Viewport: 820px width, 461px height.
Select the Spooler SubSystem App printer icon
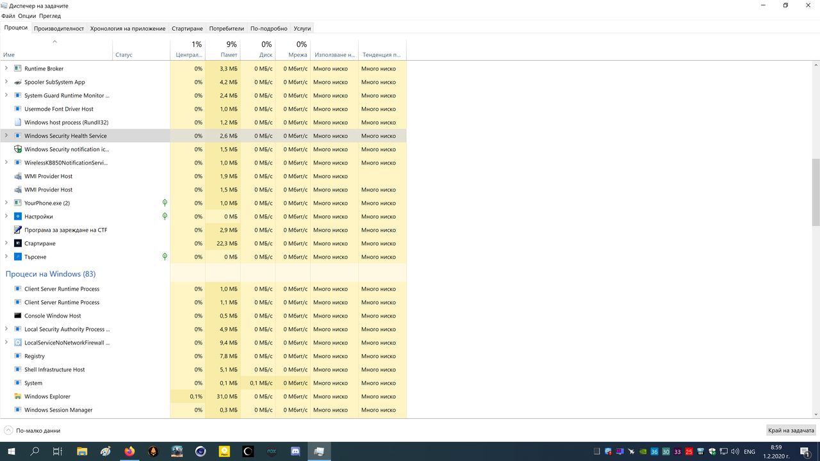[x=18, y=82]
